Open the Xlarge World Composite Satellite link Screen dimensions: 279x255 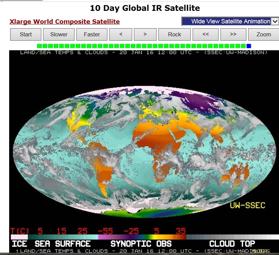(x=64, y=22)
